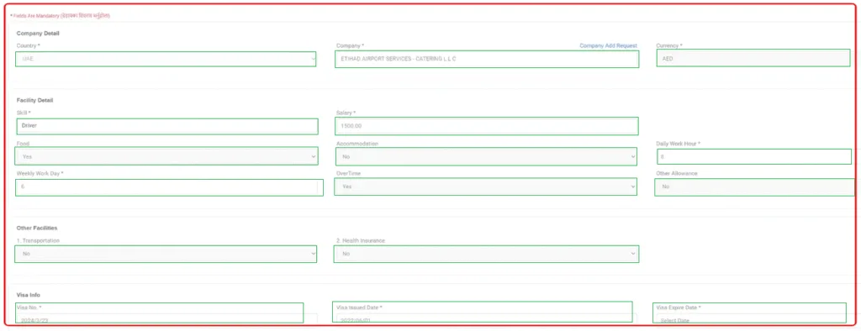
Task: Click the Company field with Etihad Airport Services
Action: (487, 59)
